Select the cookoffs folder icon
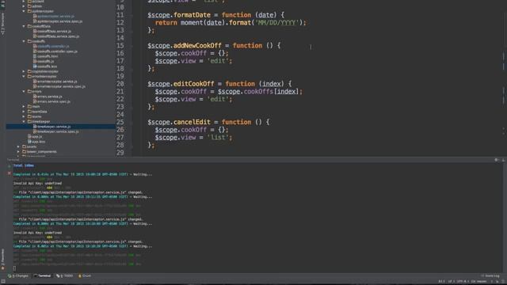 [29, 41]
